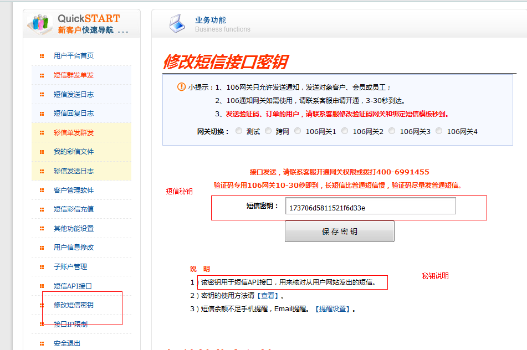Viewport: 527px width, 350px height.
Task: Open 修改短信密钥 in sidebar
Action: 74,305
